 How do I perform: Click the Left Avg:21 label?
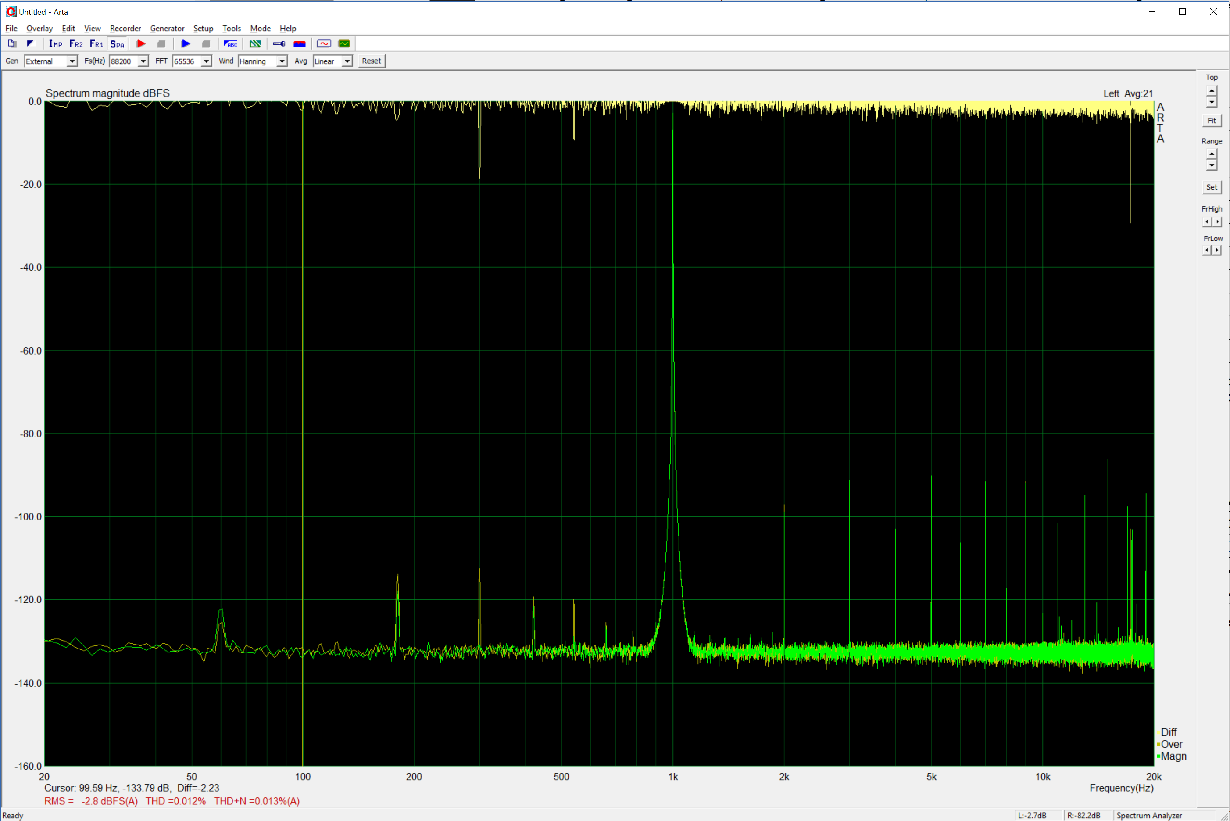pos(1128,94)
